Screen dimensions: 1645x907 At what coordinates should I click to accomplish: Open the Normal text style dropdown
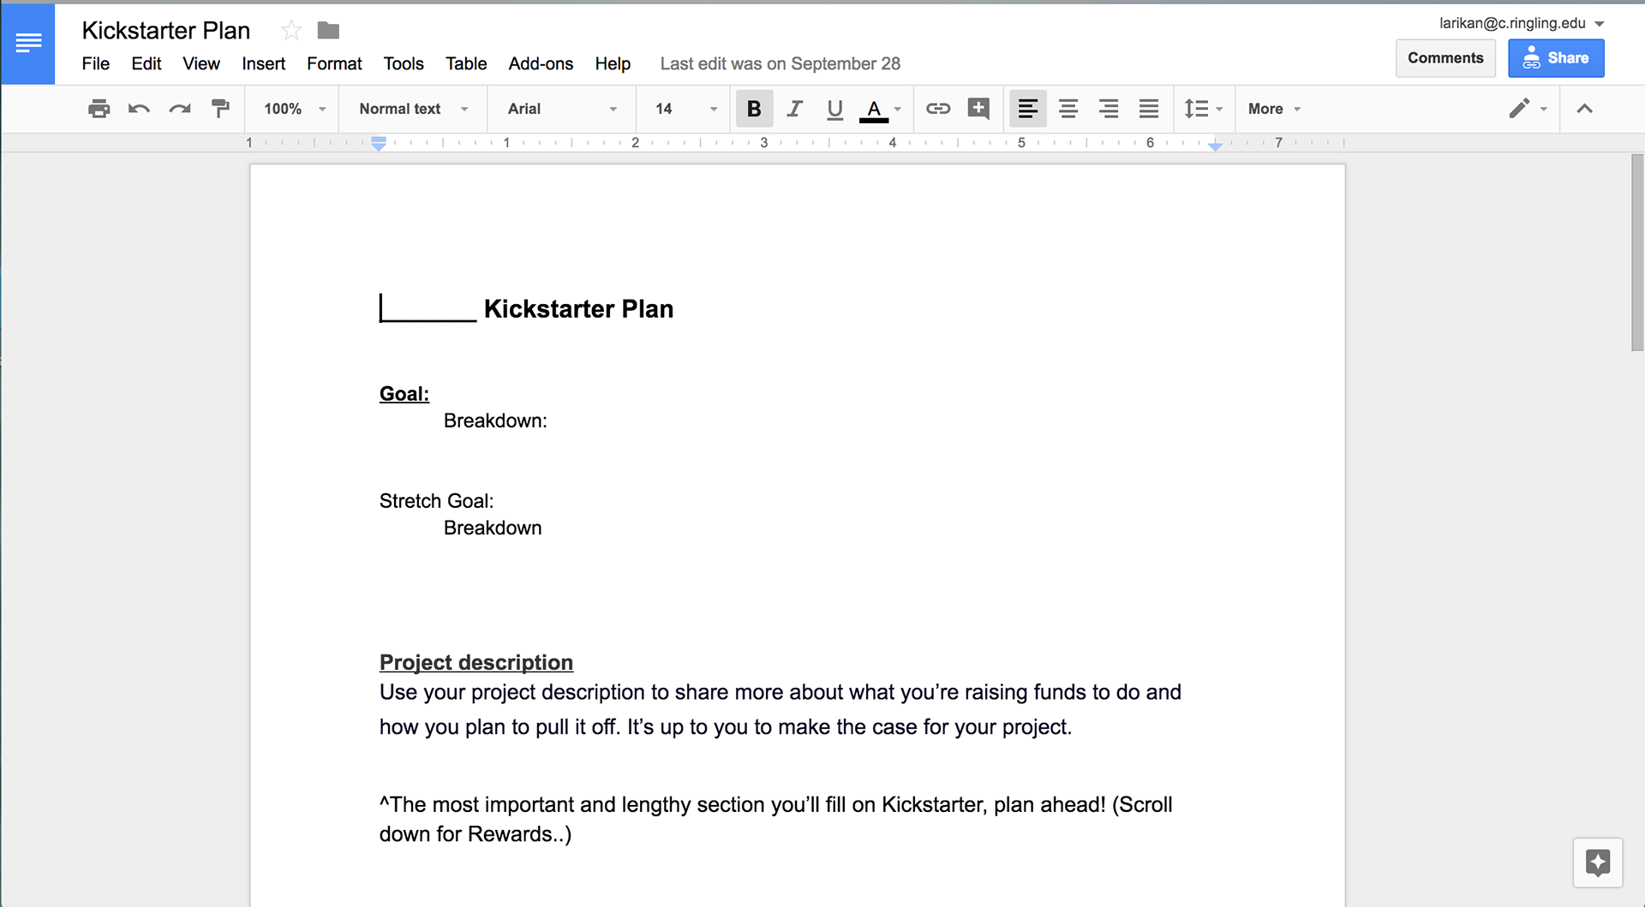(x=414, y=109)
